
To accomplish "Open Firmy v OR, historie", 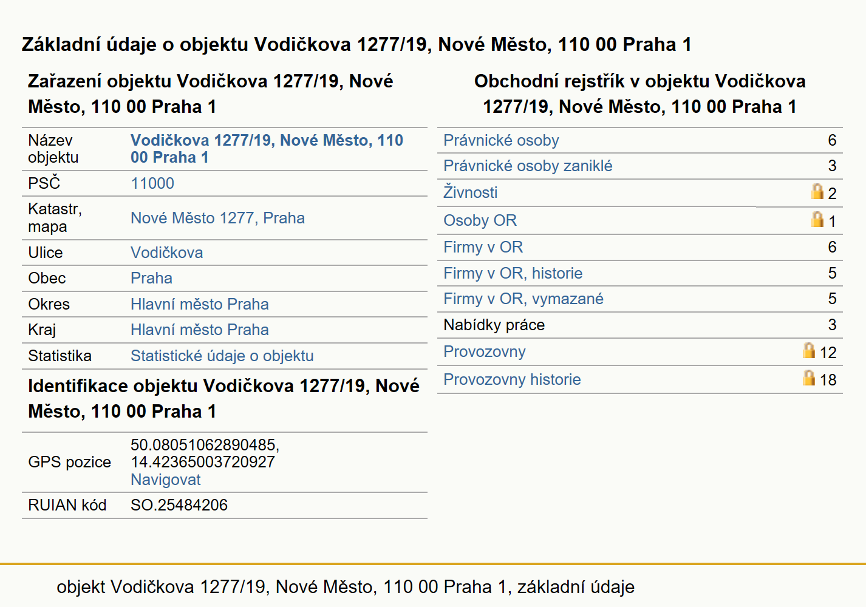I will pyautogui.click(x=513, y=273).
